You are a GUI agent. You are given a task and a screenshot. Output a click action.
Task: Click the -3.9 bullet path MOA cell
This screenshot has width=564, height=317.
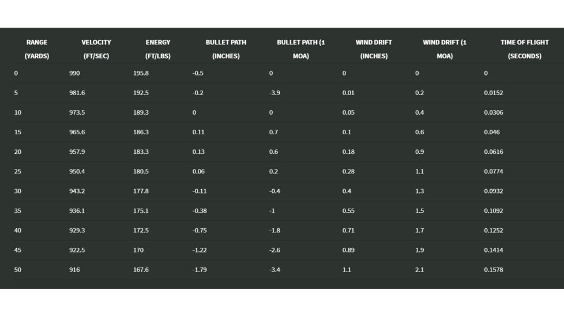click(275, 93)
